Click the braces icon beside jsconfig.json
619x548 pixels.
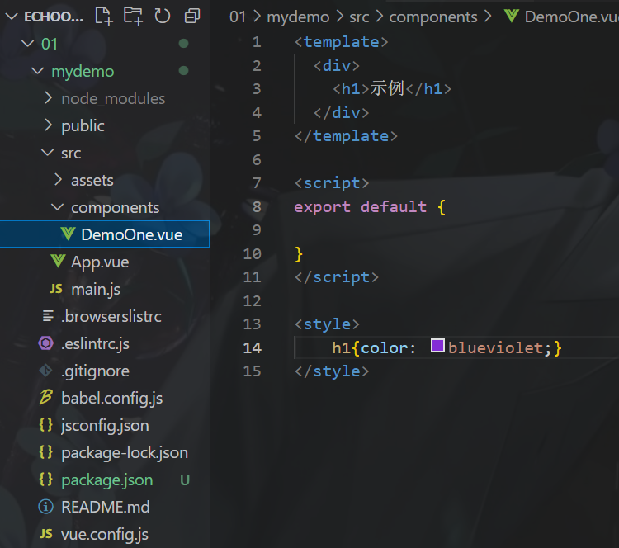tap(45, 425)
